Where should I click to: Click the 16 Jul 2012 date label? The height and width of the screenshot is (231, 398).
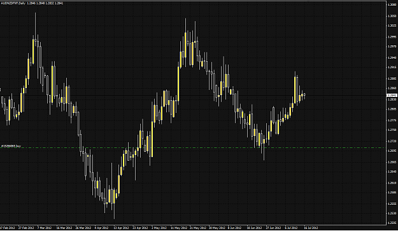311,228
